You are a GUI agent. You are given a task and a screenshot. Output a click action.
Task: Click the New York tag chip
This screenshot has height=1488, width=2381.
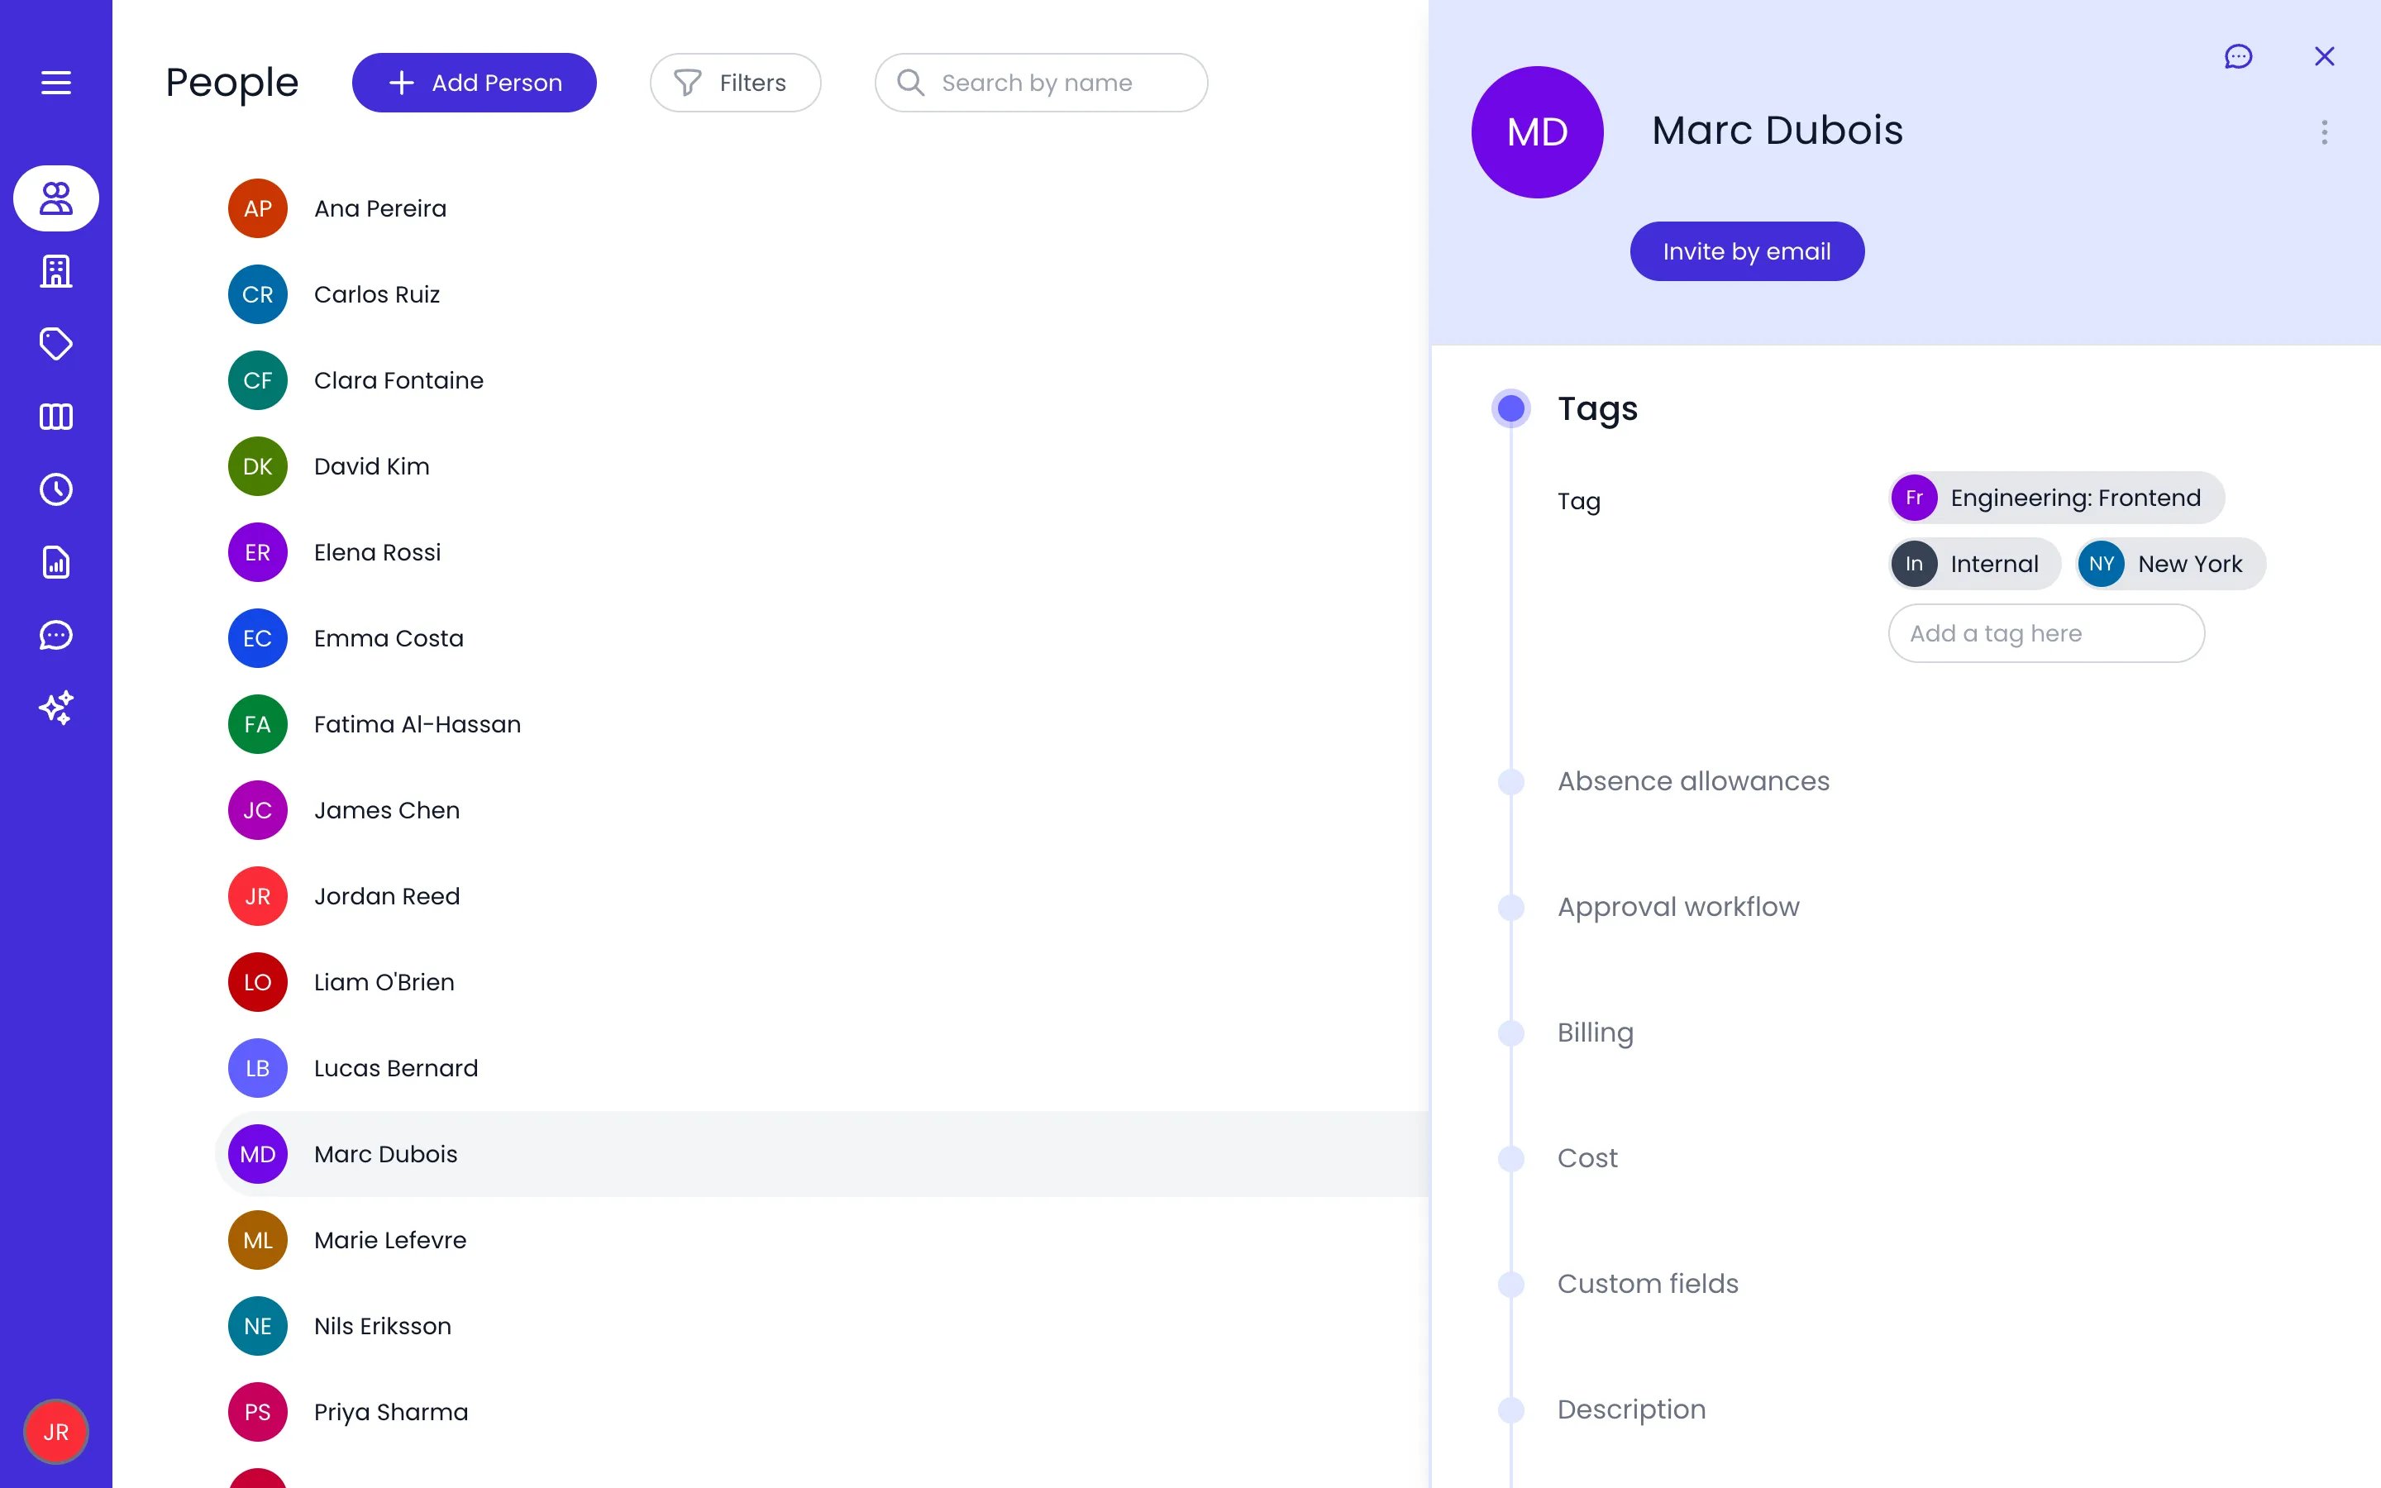point(2170,564)
